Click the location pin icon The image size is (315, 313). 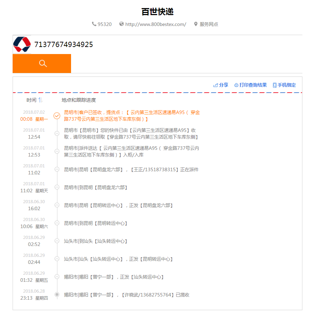pos(196,24)
